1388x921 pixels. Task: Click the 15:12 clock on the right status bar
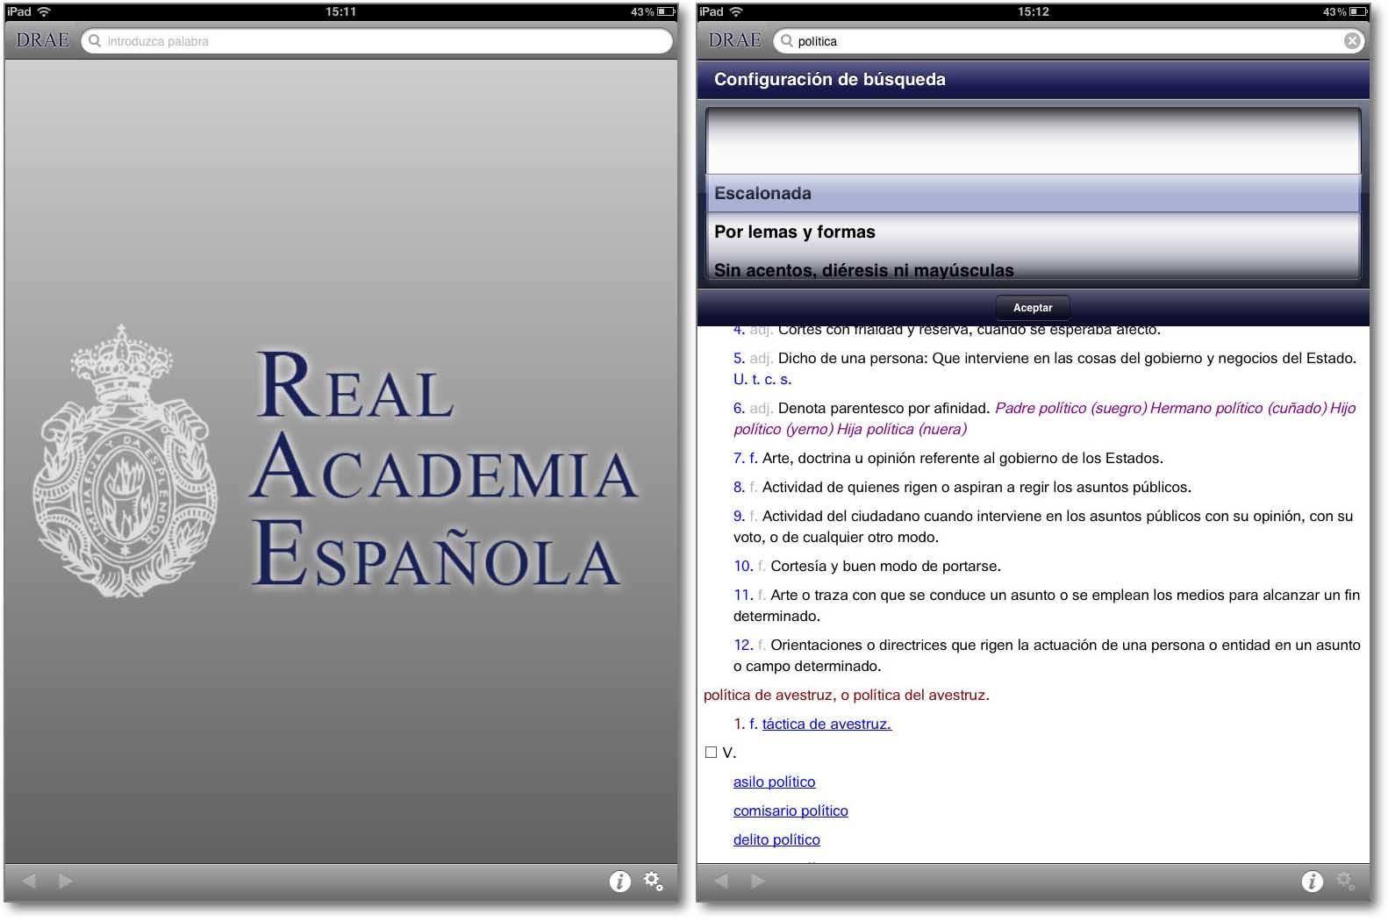coord(1033,11)
